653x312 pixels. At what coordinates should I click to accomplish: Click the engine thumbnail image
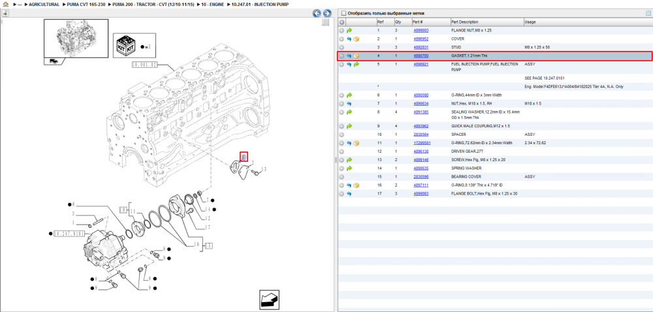pos(76,39)
